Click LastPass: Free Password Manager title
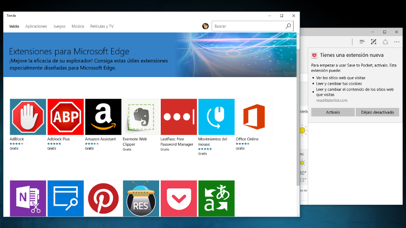The height and width of the screenshot is (228, 406). click(x=177, y=142)
